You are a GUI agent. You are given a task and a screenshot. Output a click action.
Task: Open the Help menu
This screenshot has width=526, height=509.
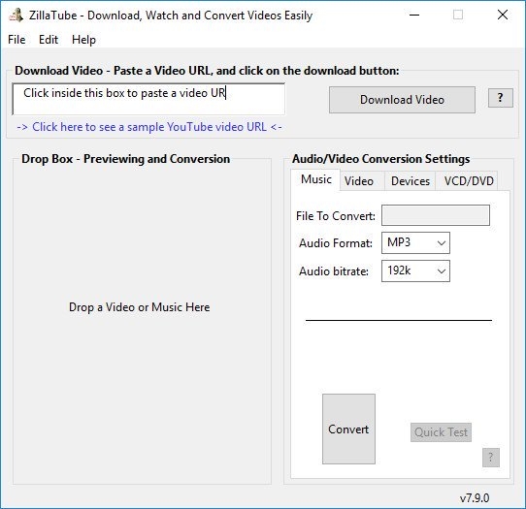click(x=83, y=40)
